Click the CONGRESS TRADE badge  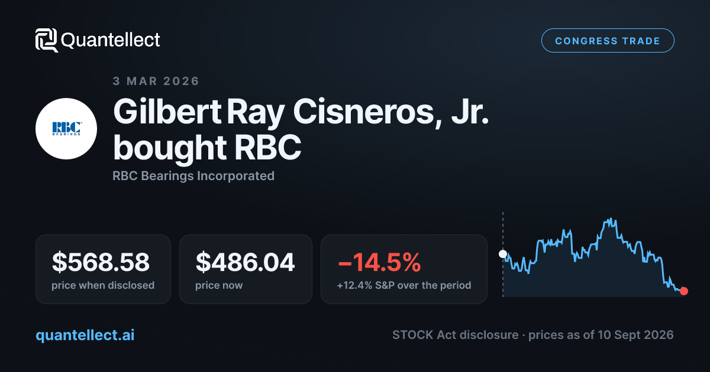coord(608,41)
